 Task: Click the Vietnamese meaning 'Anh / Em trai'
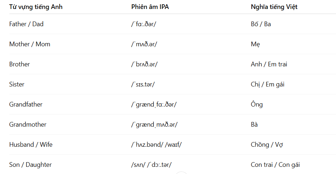pos(269,64)
